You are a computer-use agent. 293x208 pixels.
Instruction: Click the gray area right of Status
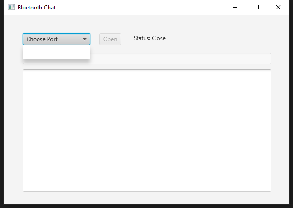[219, 38]
